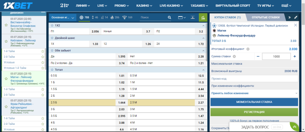Open the PROMO menu
The image size is (305, 132).
(122, 5)
